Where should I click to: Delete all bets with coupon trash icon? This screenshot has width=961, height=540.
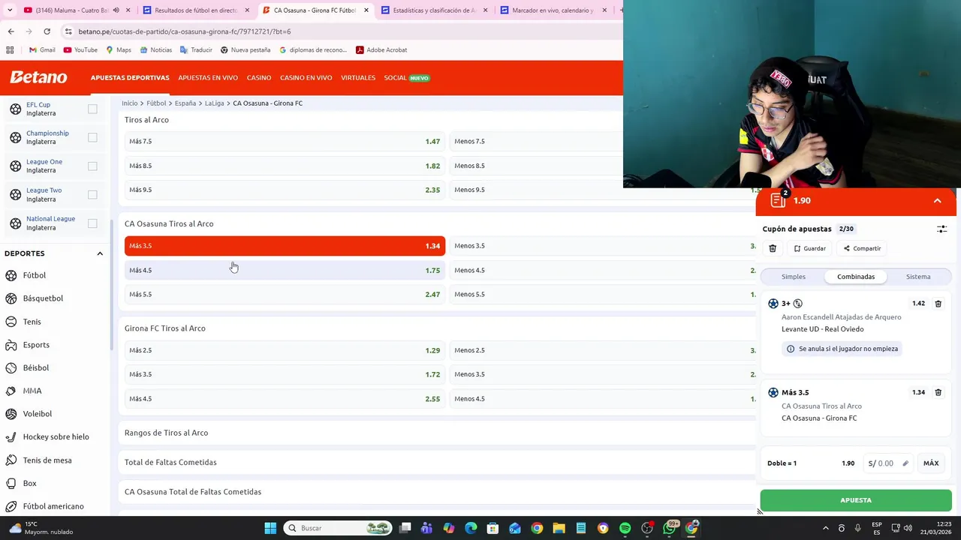pos(773,248)
